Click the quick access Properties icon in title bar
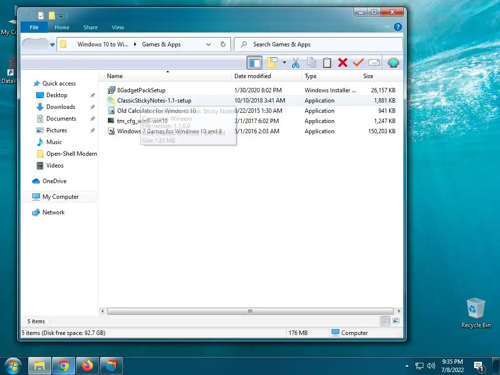This screenshot has height=375, width=500. [x=41, y=15]
